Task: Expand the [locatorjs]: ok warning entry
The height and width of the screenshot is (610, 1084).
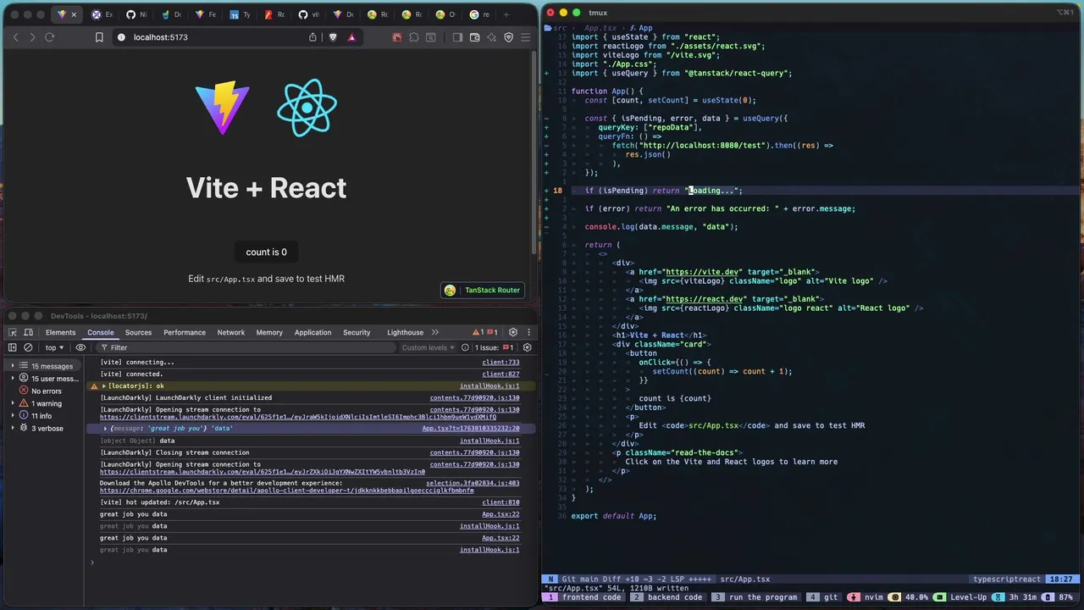Action: click(104, 385)
